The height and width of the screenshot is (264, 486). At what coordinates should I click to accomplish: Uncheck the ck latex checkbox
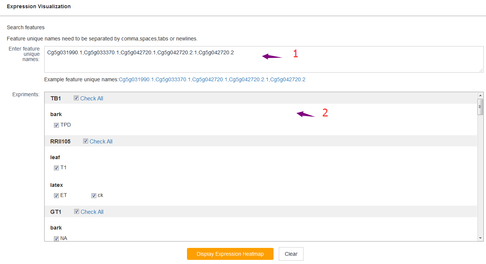point(94,195)
